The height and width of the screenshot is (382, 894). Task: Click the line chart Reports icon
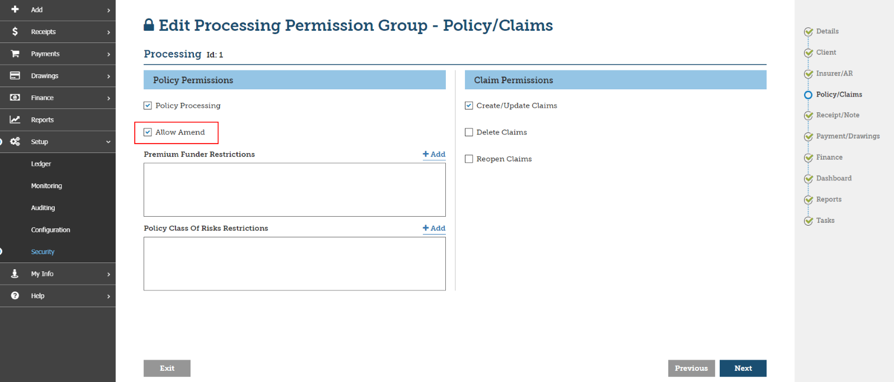point(15,120)
